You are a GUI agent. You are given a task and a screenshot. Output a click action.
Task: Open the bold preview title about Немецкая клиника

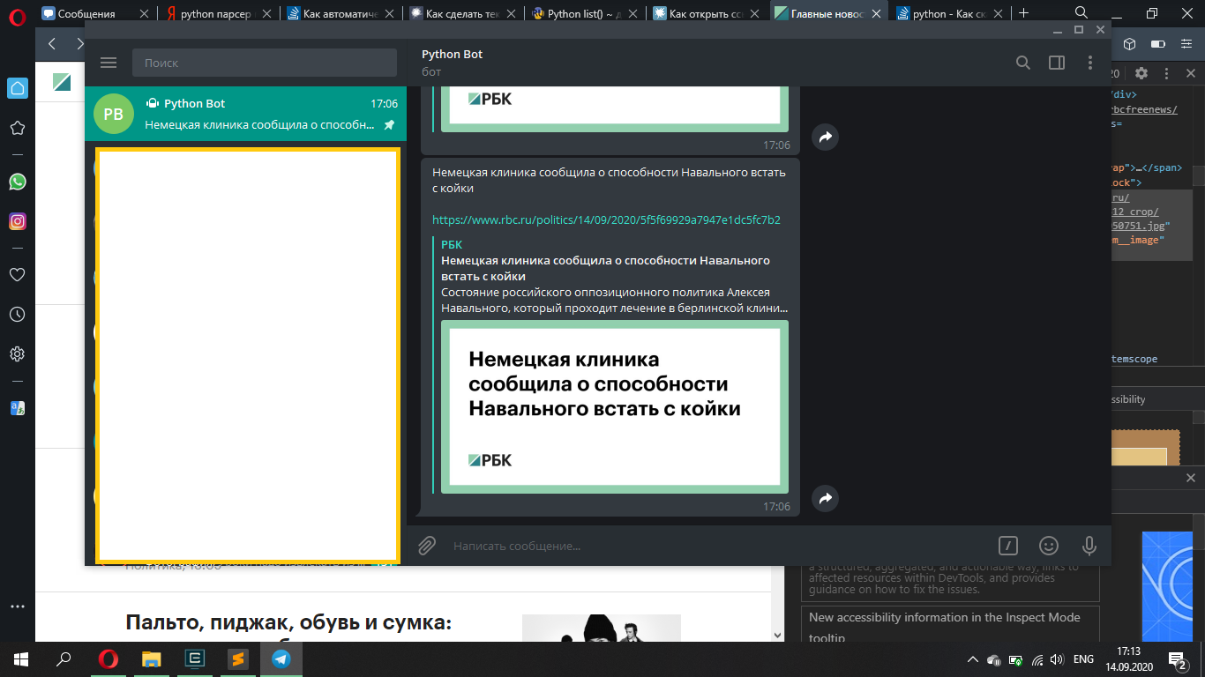[x=605, y=268]
